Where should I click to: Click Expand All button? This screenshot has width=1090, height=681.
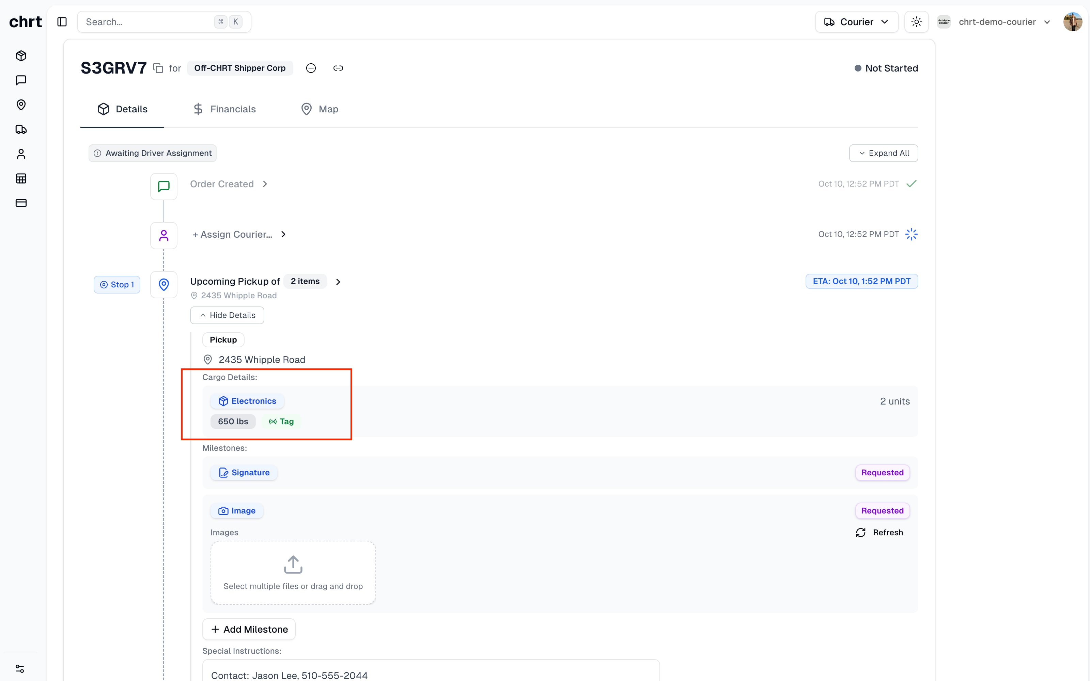[883, 153]
